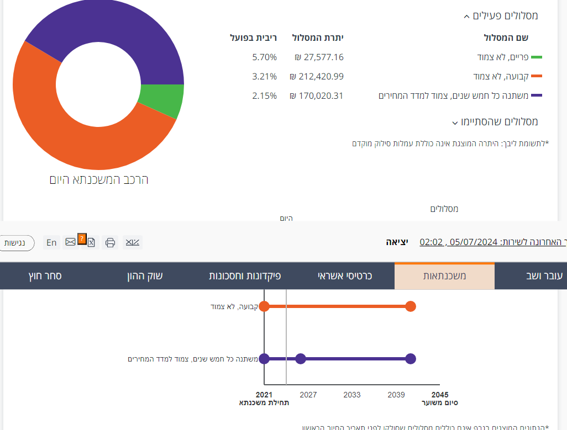Select the פריים, לא צמוד track name
The width and height of the screenshot is (567, 430).
pos(503,57)
